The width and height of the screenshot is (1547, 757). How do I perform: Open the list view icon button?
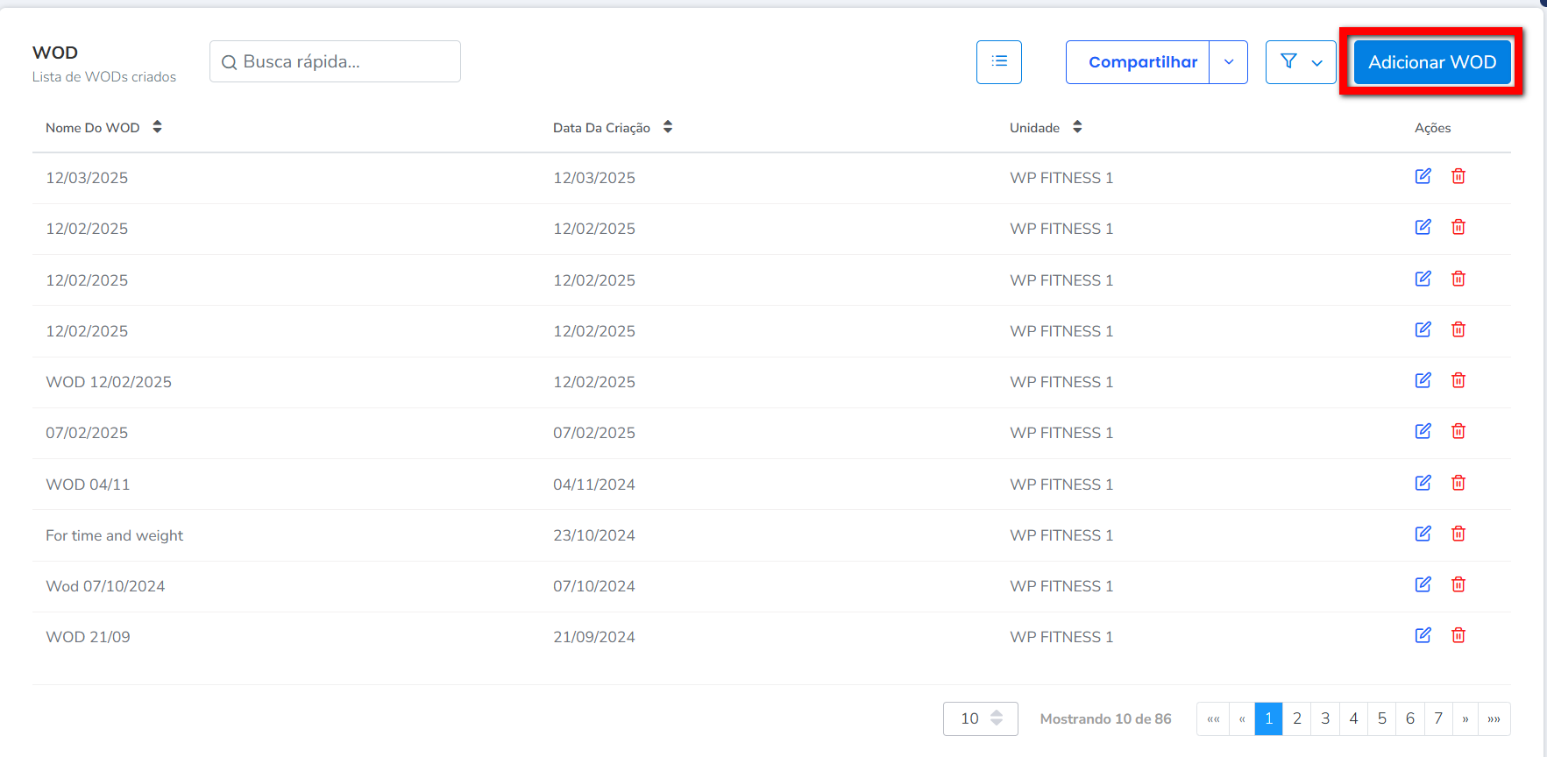click(998, 61)
